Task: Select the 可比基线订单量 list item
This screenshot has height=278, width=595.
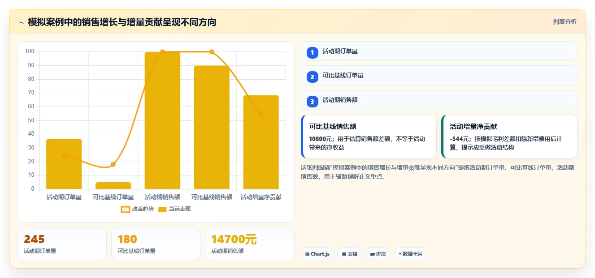Action: (439, 76)
